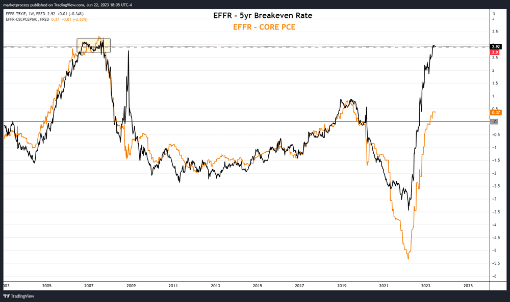
Task: Click the gray zero-line axis label
Action: [x=494, y=122]
